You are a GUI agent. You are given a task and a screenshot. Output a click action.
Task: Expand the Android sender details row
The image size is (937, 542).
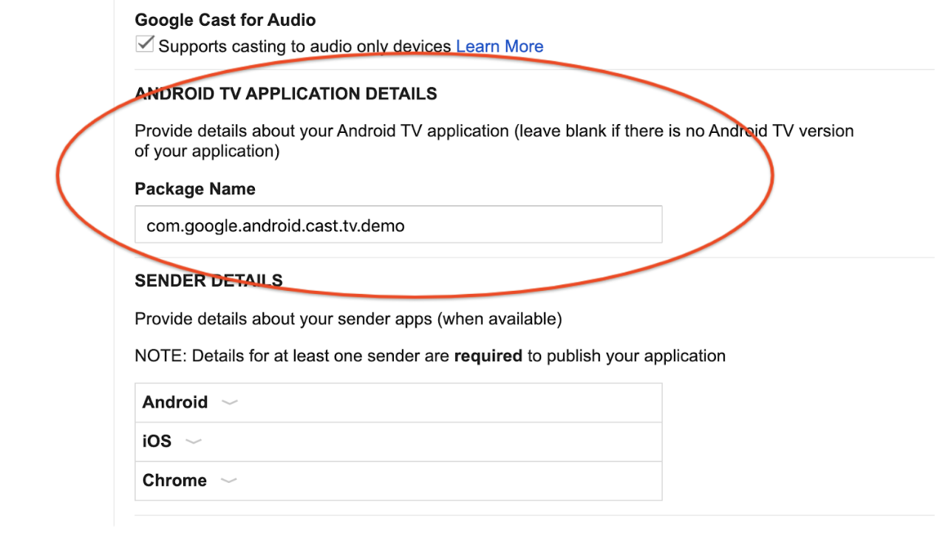[229, 402]
